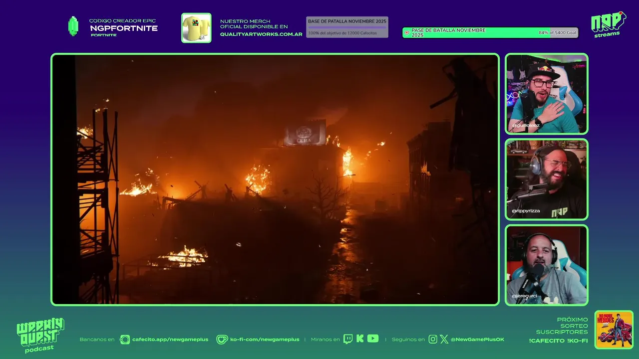Click the 84% of $400 Goal text

[557, 32]
